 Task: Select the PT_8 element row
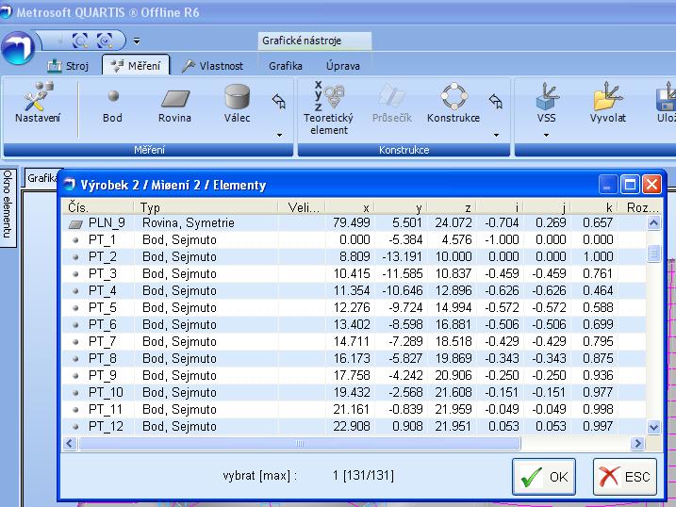354,358
